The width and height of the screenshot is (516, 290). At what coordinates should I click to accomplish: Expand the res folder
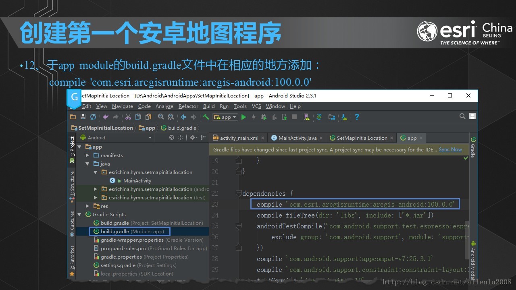(x=87, y=206)
